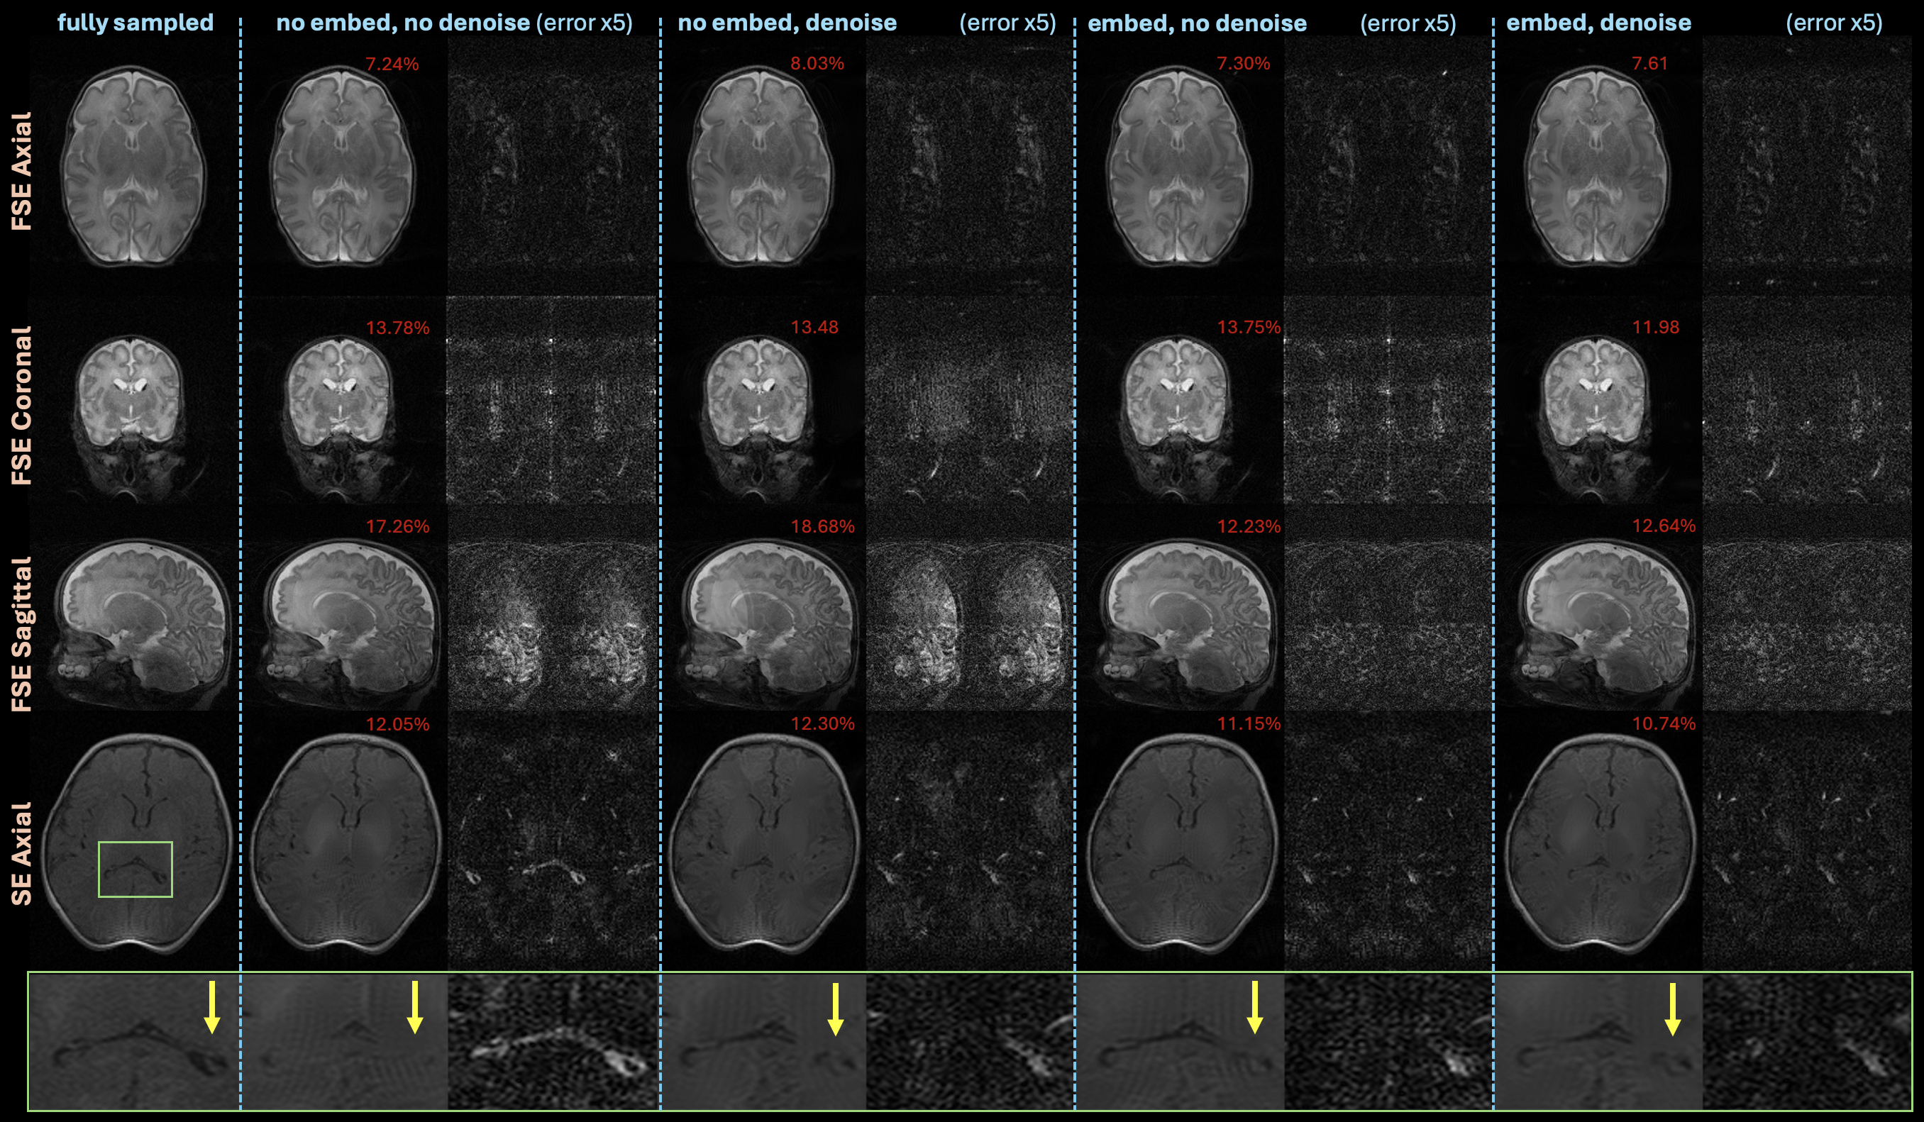Click the 7.24% error label
The image size is (1924, 1122).
[x=392, y=64]
